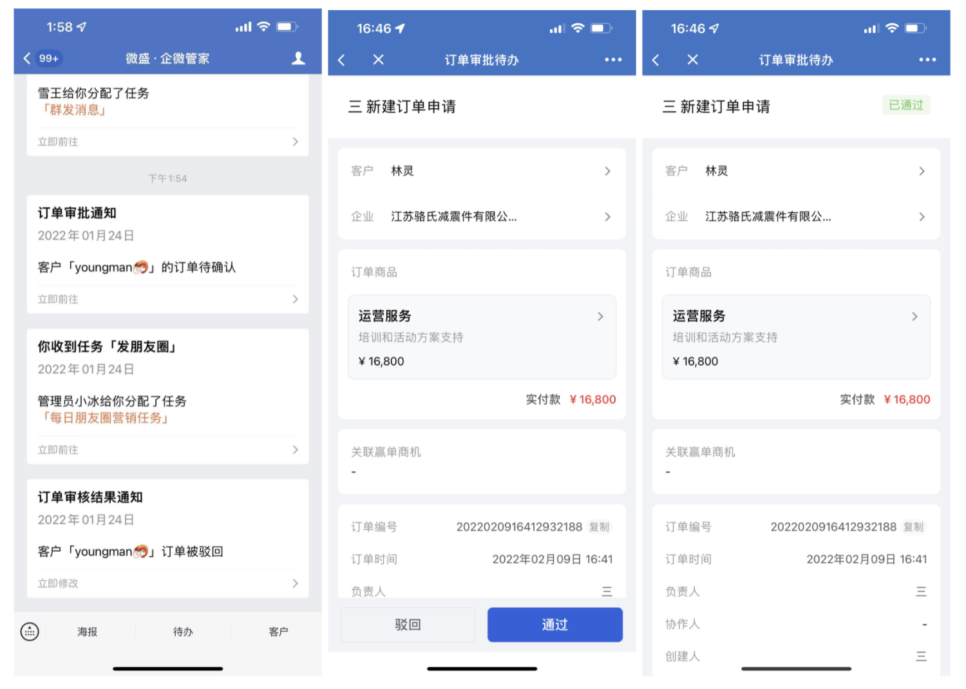
Task: Open 运营服务 product details on middle screen
Action: click(x=482, y=337)
